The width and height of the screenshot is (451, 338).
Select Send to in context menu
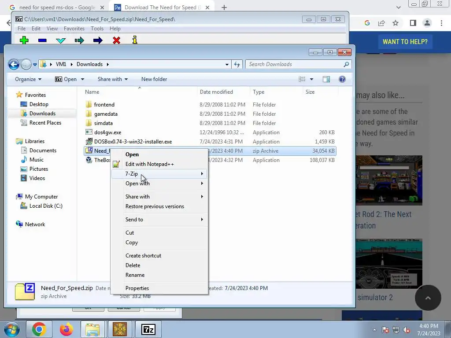[x=159, y=220]
